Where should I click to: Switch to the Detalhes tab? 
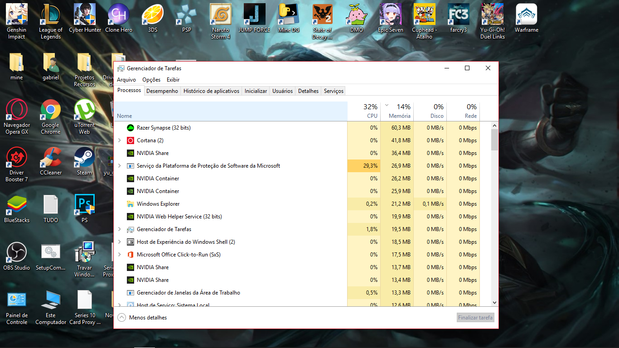pos(308,91)
